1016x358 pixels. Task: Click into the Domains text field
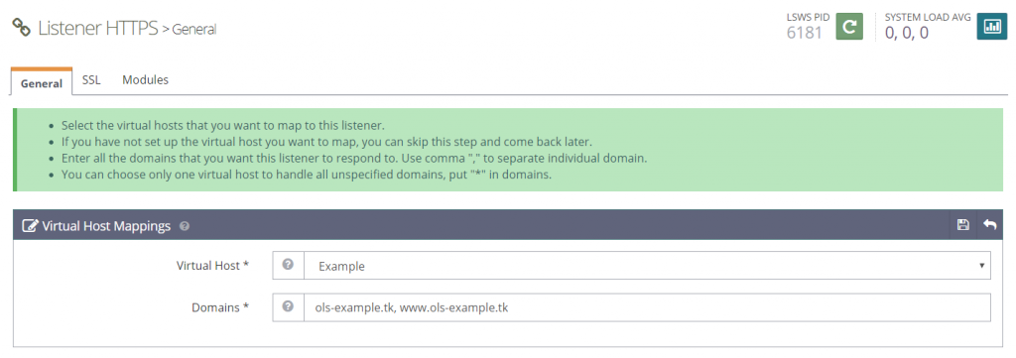647,307
